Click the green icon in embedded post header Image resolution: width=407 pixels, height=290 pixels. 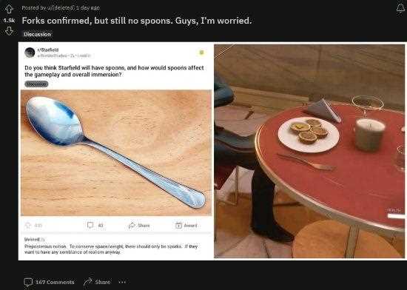201,53
